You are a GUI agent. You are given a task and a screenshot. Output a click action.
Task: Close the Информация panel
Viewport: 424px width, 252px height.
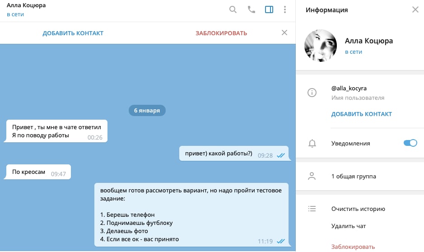[415, 10]
